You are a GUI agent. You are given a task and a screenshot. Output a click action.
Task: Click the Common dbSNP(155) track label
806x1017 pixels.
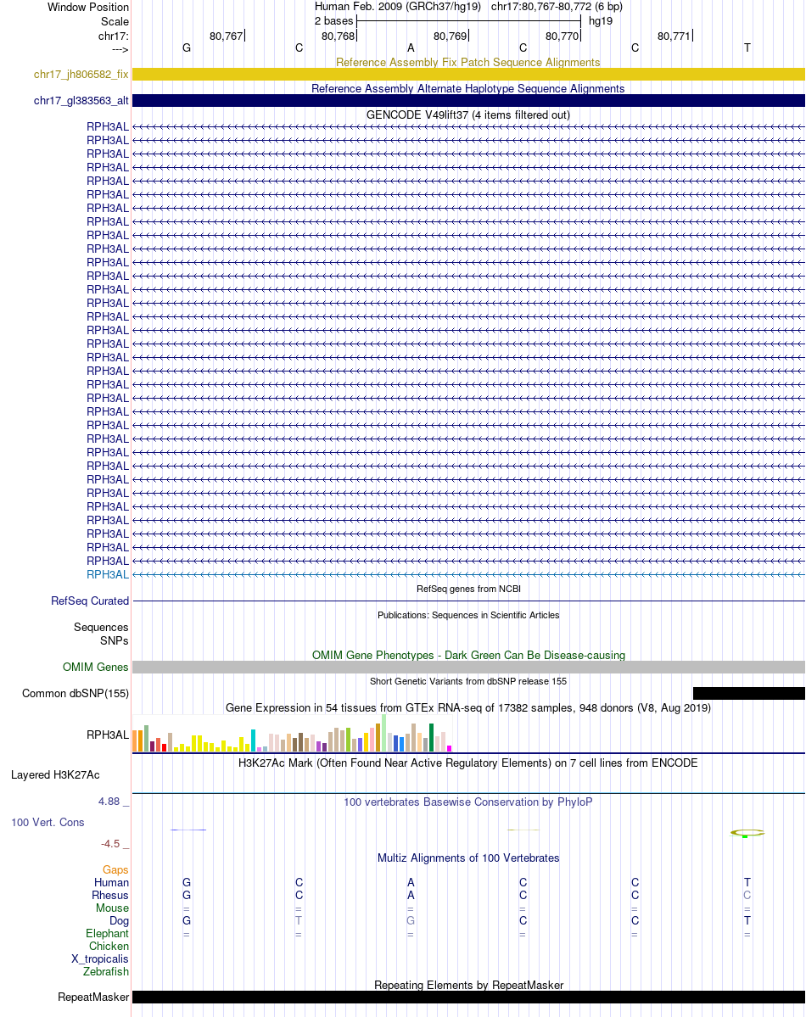pyautogui.click(x=76, y=693)
